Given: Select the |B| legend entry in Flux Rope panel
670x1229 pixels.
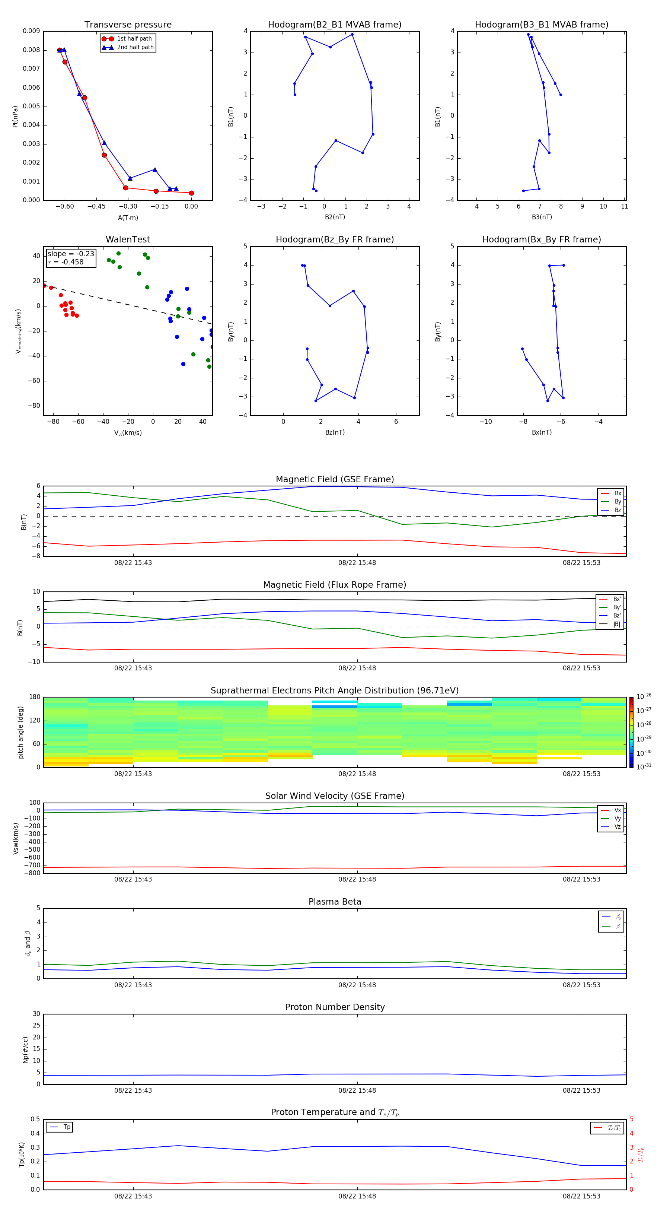Looking at the screenshot, I should 610,624.
